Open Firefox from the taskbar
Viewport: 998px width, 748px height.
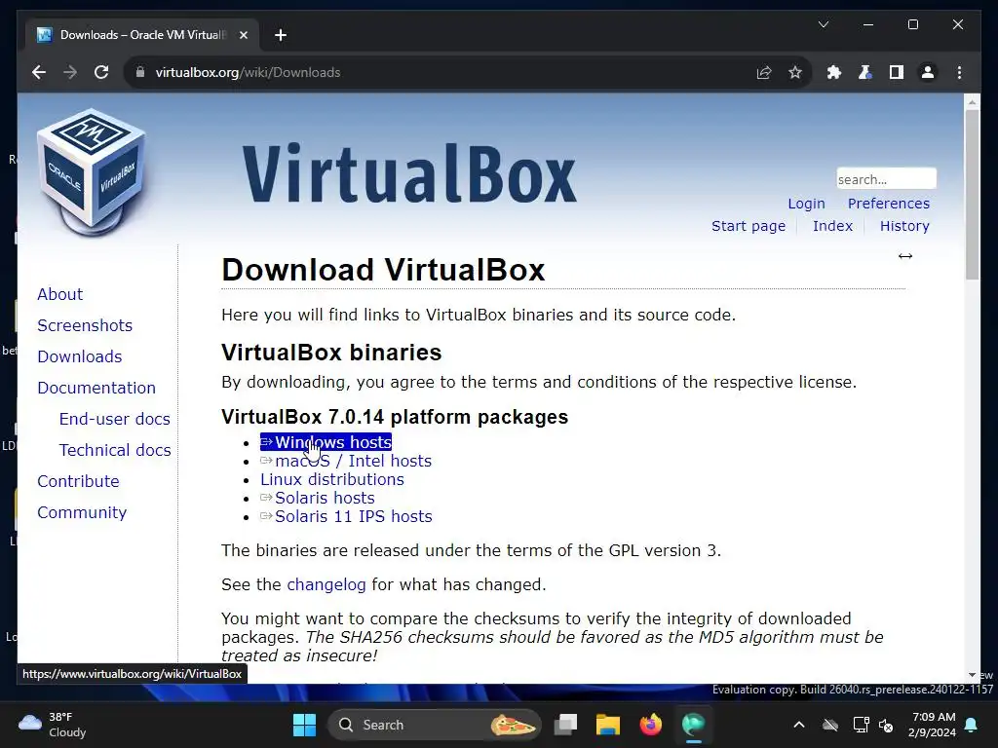pyautogui.click(x=650, y=725)
